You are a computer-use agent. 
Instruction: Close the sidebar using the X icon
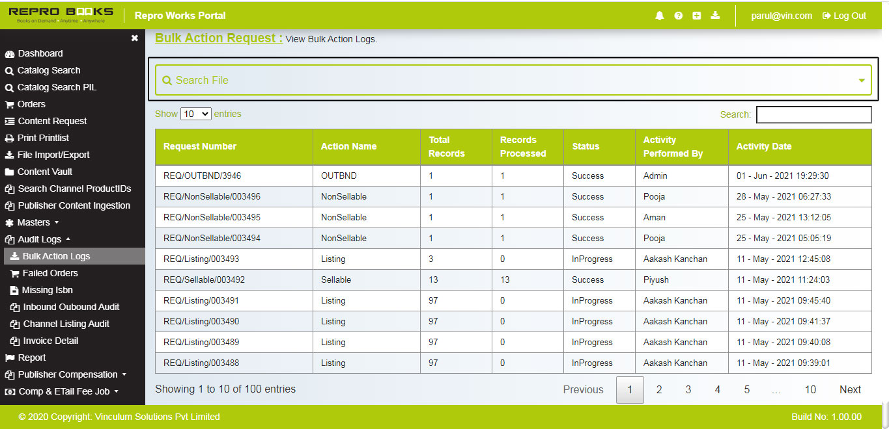(134, 38)
